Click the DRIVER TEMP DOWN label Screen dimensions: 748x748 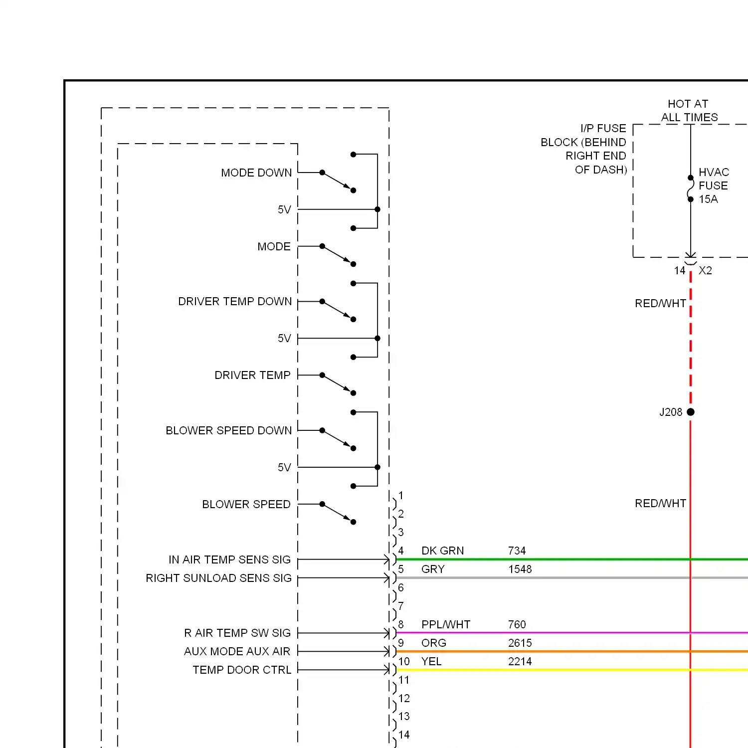coord(235,301)
